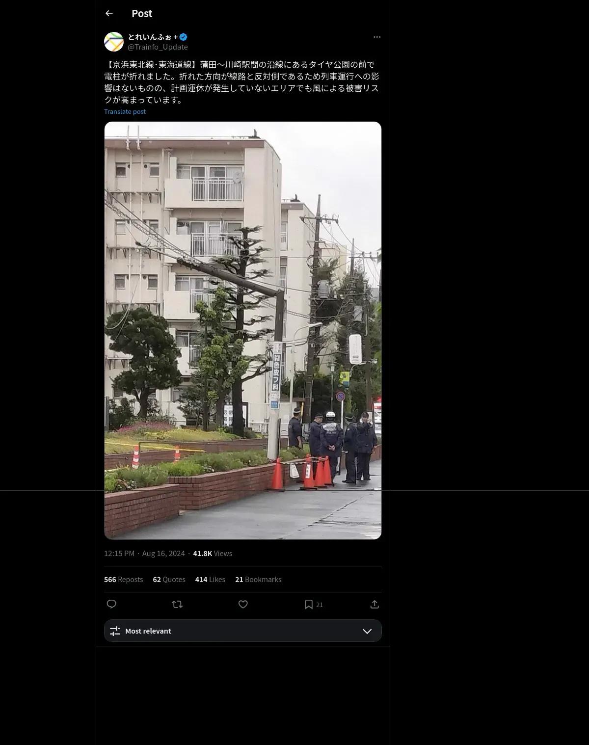The height and width of the screenshot is (745, 589).
Task: View the 566 Reposts list
Action: click(123, 579)
